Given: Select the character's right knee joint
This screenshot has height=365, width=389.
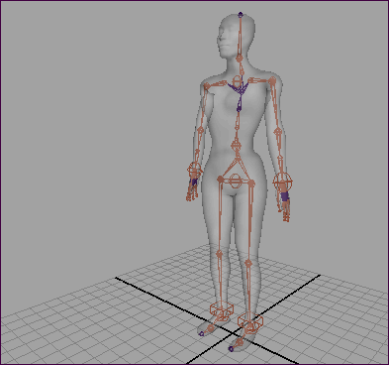Looking at the screenshot, I should click(219, 254).
